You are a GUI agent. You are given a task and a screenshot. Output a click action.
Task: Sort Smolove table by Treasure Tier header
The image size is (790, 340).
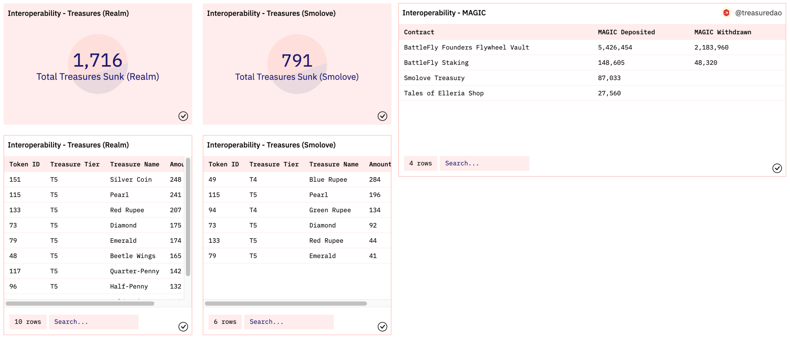(274, 164)
